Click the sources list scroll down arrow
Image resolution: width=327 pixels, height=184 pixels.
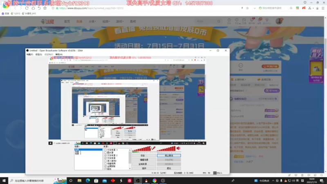130,168
